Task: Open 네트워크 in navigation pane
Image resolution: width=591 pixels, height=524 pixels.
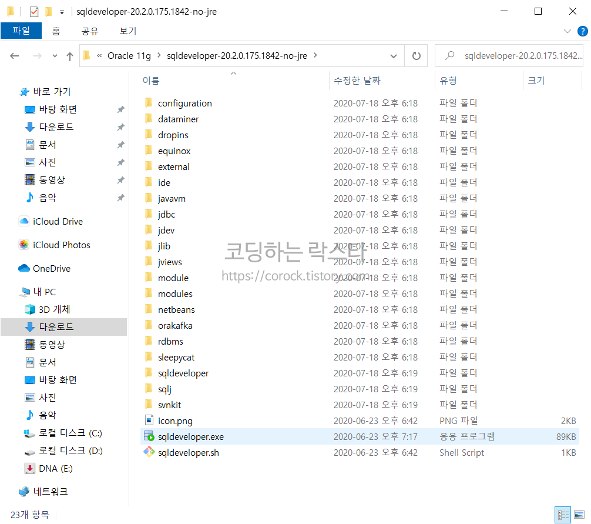Action: (50, 492)
